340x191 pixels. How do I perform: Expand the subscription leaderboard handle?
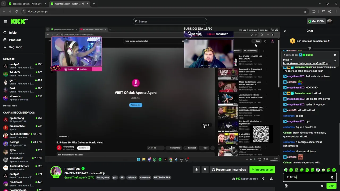310,48
